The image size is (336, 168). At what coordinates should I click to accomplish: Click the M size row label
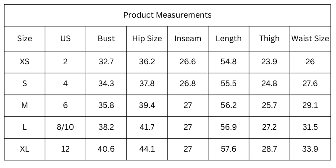[24, 105]
